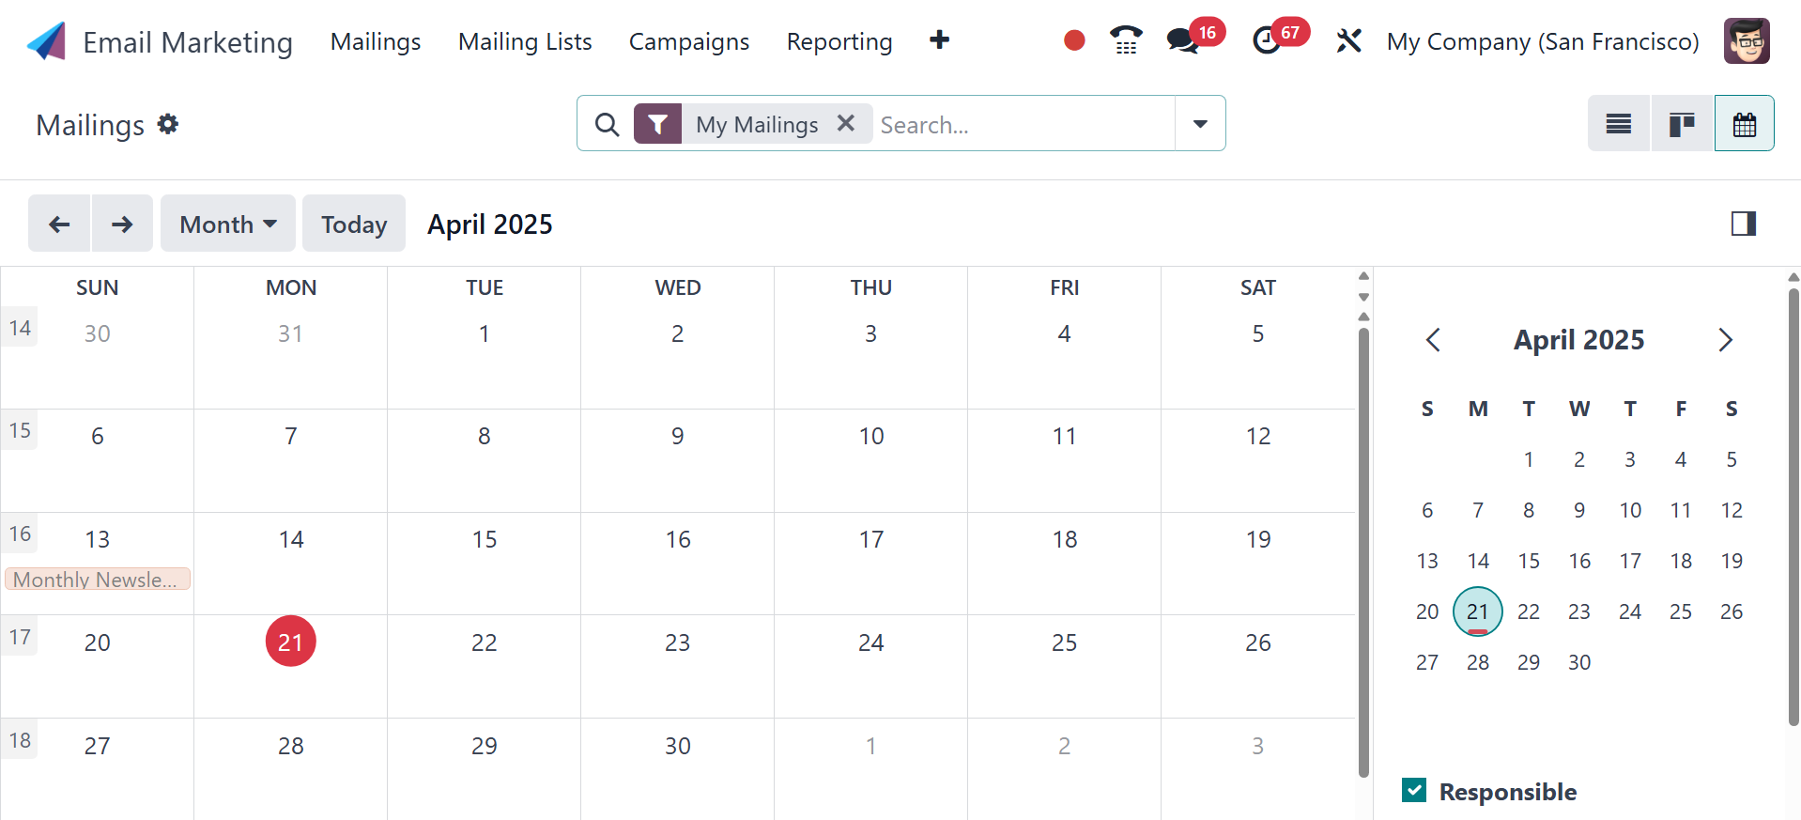The width and height of the screenshot is (1801, 820).
Task: Expand the search options dropdown
Action: [1199, 123]
